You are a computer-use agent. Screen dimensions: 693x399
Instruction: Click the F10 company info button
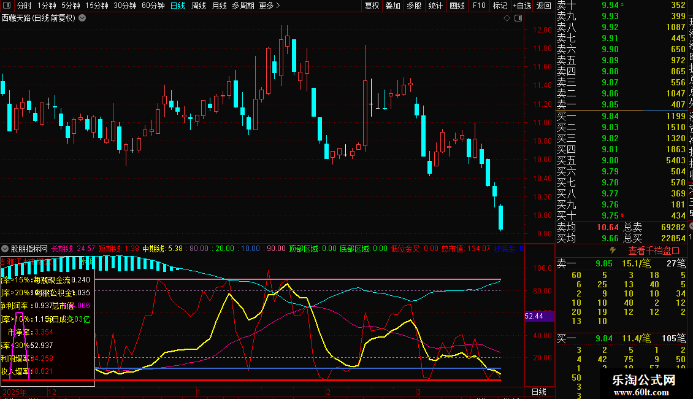coord(480,6)
